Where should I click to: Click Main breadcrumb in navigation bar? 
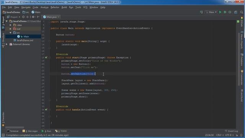pyautogui.click(x=36, y=12)
